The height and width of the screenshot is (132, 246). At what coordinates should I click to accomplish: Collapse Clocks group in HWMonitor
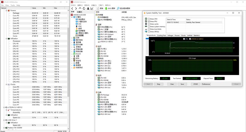pyautogui.click(x=6, y=85)
